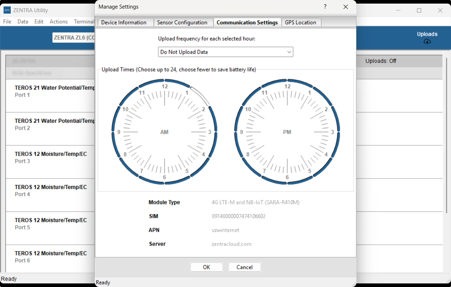The width and height of the screenshot is (451, 287).
Task: Click the Server value 'zentracloud.com'
Action: 231,244
